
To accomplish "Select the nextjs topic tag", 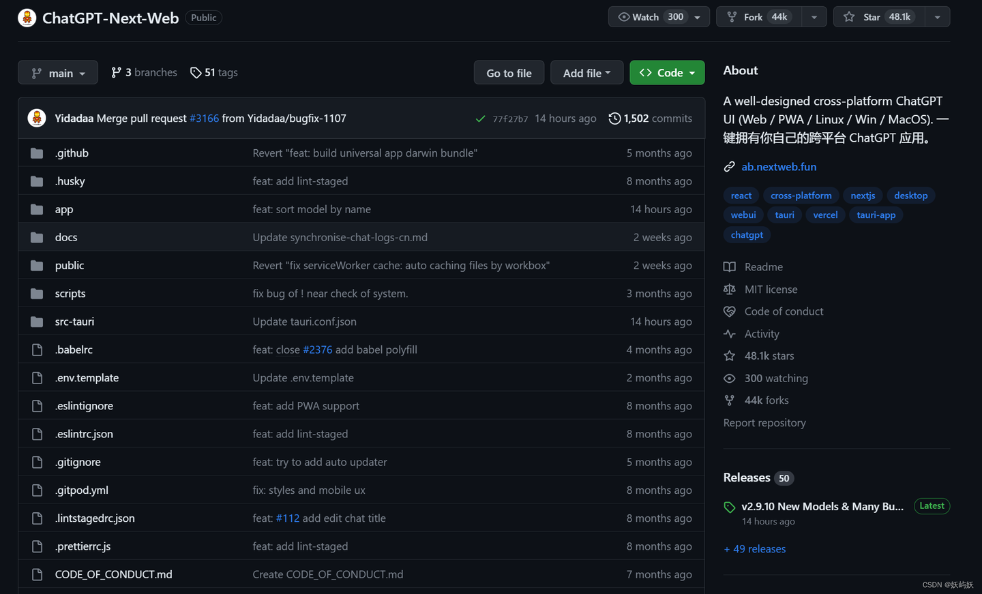I will 863,196.
